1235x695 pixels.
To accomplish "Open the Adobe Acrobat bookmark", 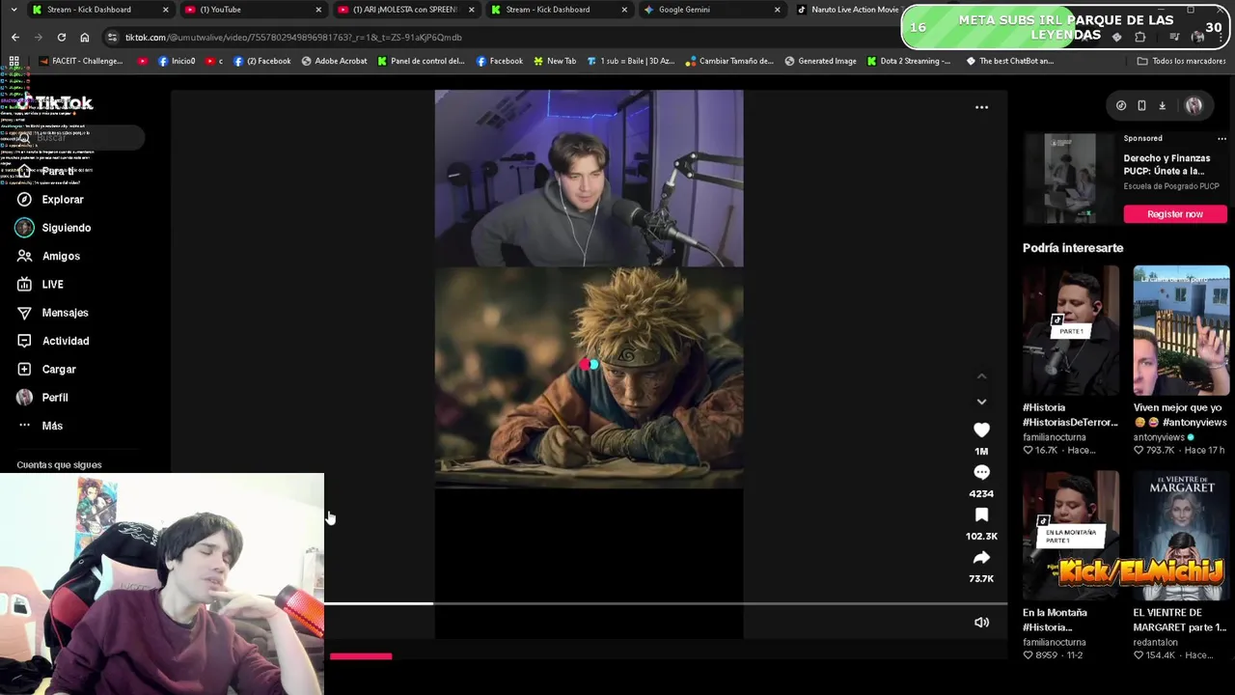I will coord(334,61).
